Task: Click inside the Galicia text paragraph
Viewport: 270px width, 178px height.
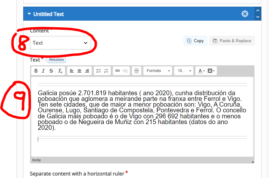Action: (140, 110)
